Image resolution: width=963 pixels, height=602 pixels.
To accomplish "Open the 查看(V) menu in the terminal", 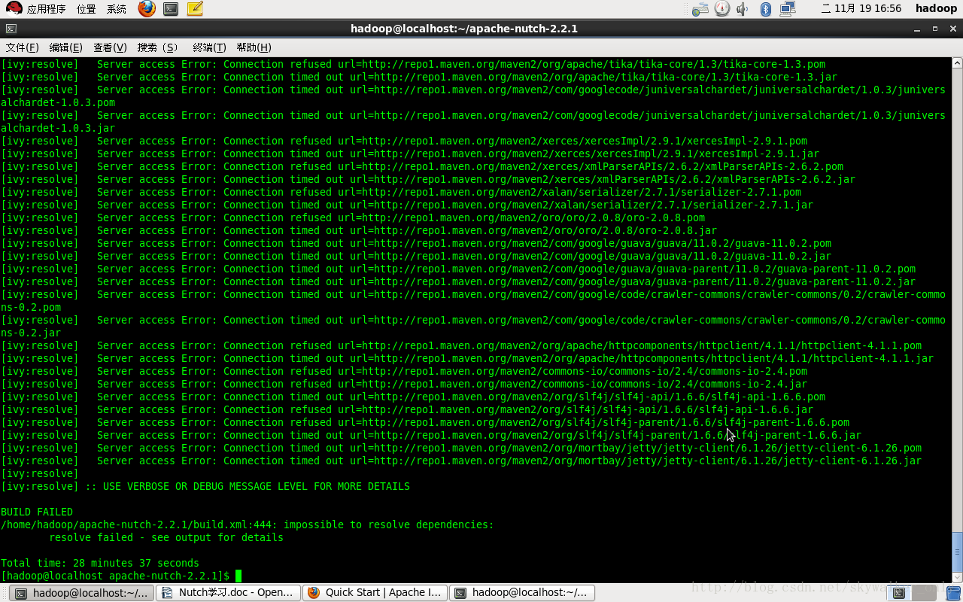I will [110, 47].
